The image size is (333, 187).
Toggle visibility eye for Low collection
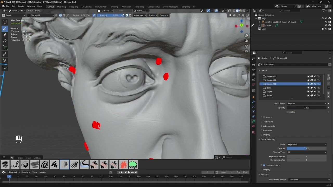pos(326,29)
